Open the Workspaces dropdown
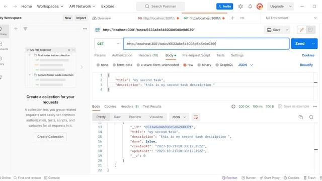 (50, 7)
